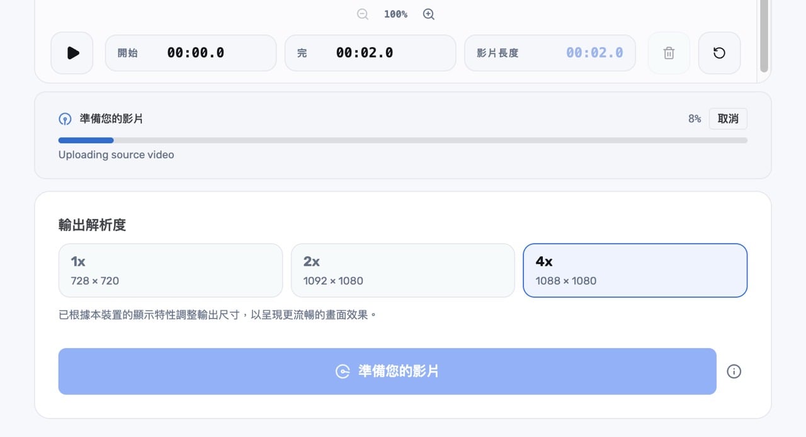Click the 8% progress percentage
This screenshot has width=806, height=437.
click(x=695, y=118)
